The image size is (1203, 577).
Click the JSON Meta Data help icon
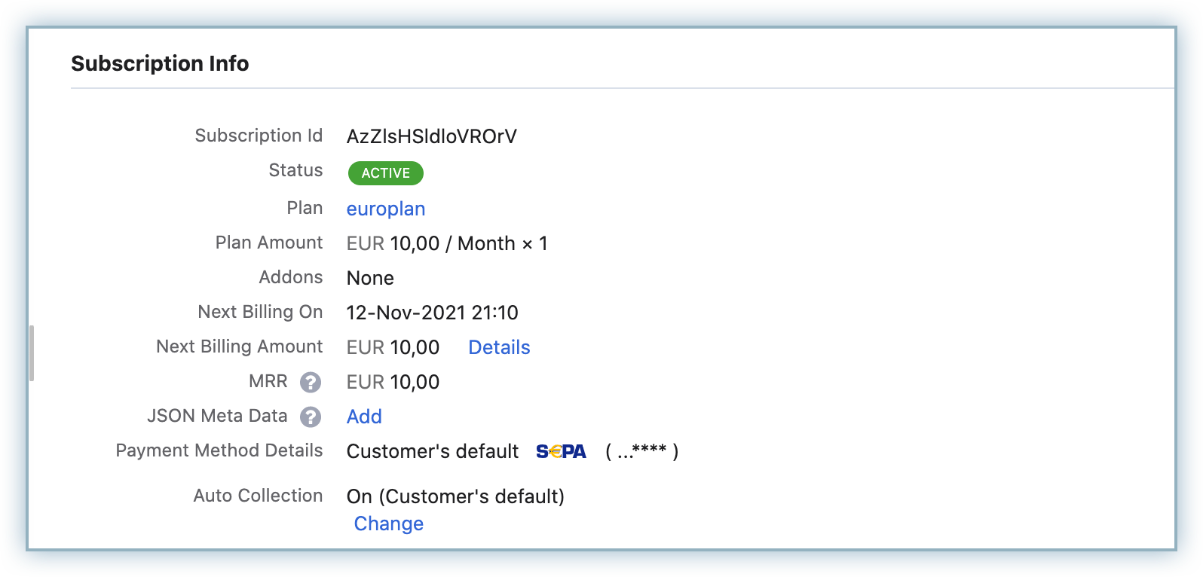pyautogui.click(x=311, y=417)
